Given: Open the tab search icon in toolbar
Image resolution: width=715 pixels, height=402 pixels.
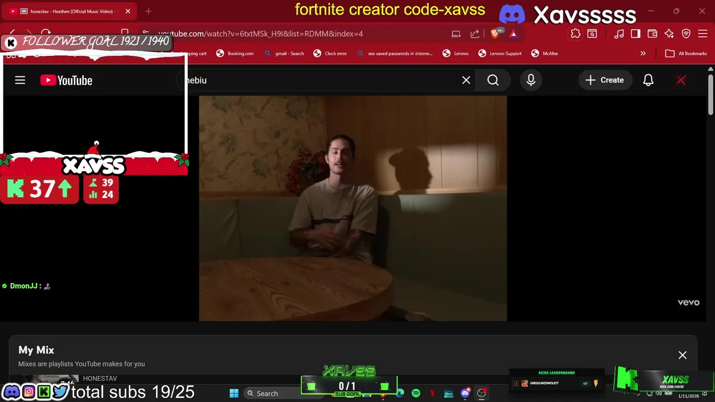Looking at the screenshot, I should point(592,33).
